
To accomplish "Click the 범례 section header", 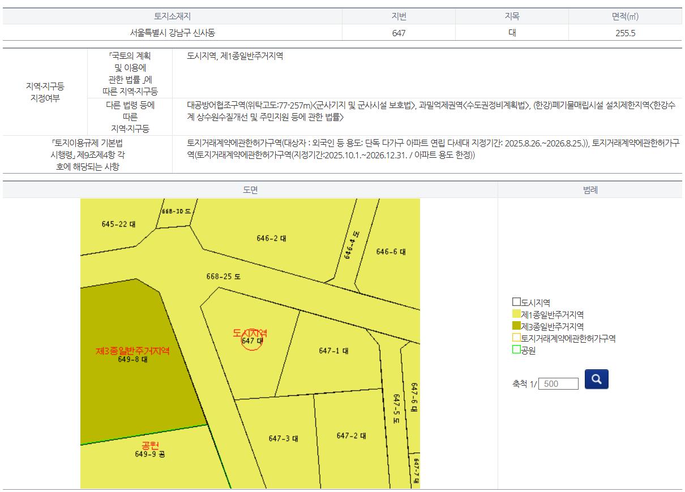I will (x=590, y=190).
